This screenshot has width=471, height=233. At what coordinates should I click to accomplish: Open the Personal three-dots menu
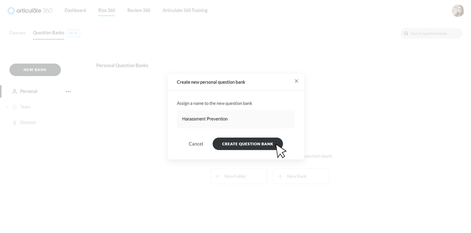68,92
